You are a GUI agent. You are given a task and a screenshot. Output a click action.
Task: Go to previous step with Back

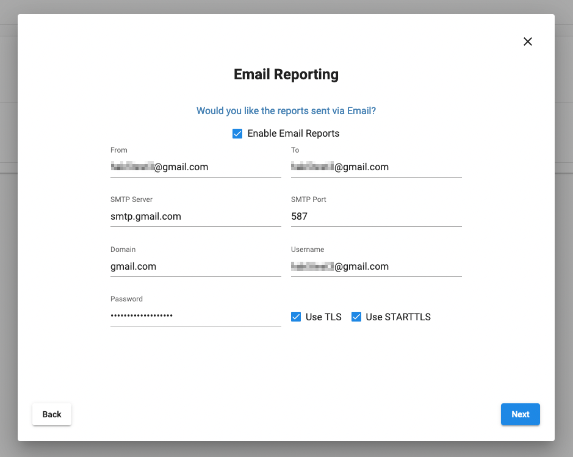click(52, 414)
